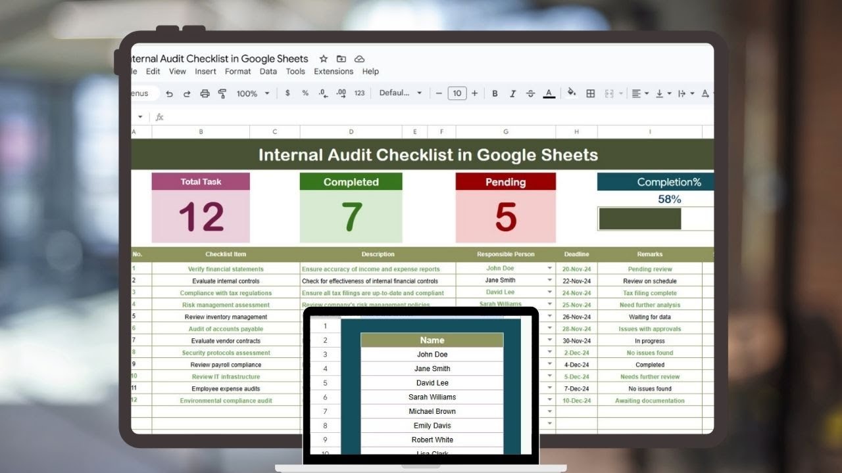Select 'Audit of accounts payable' cell
This screenshot has width=842, height=473.
226,328
